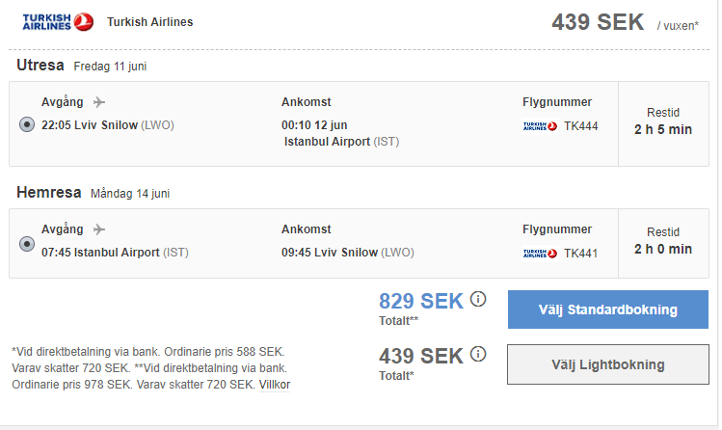Click flight number TK444
The height and width of the screenshot is (430, 722).
(581, 126)
